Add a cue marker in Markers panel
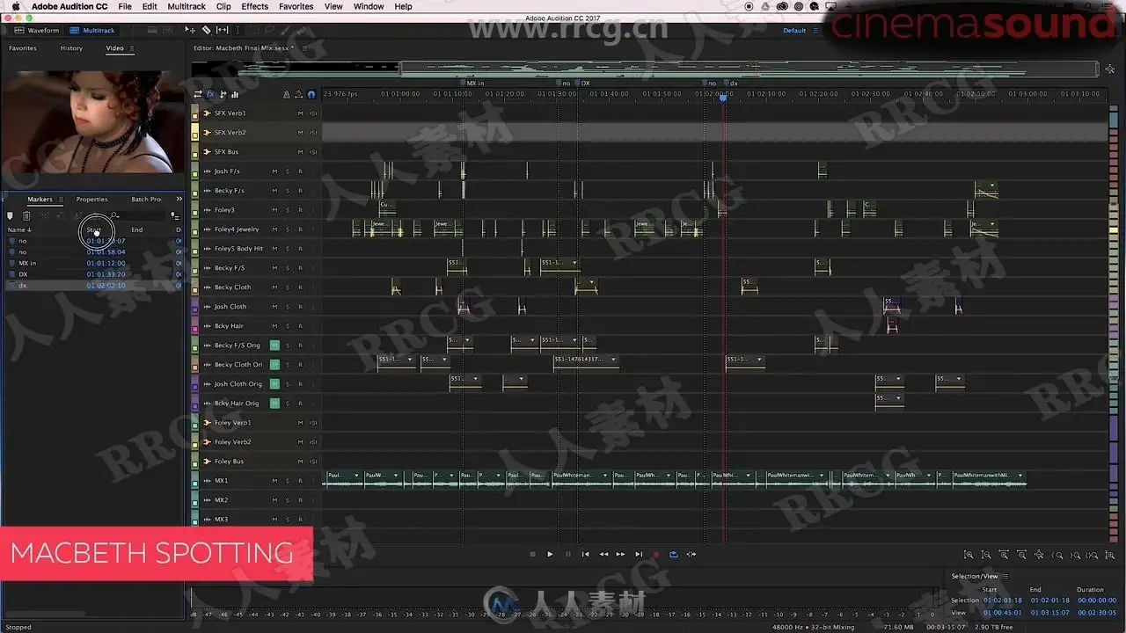Image resolution: width=1126 pixels, height=633 pixels. [11, 215]
